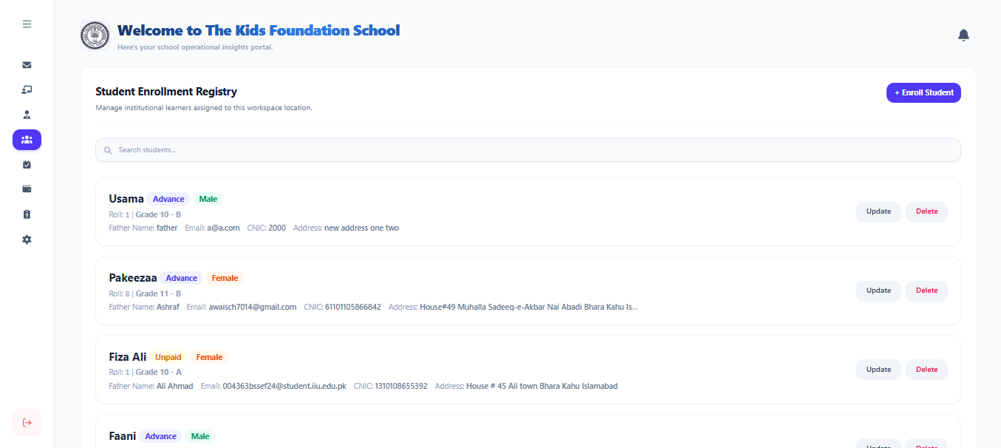Image resolution: width=1001 pixels, height=448 pixels.
Task: Click Delete for student Fiza Ali
Action: tap(926, 370)
